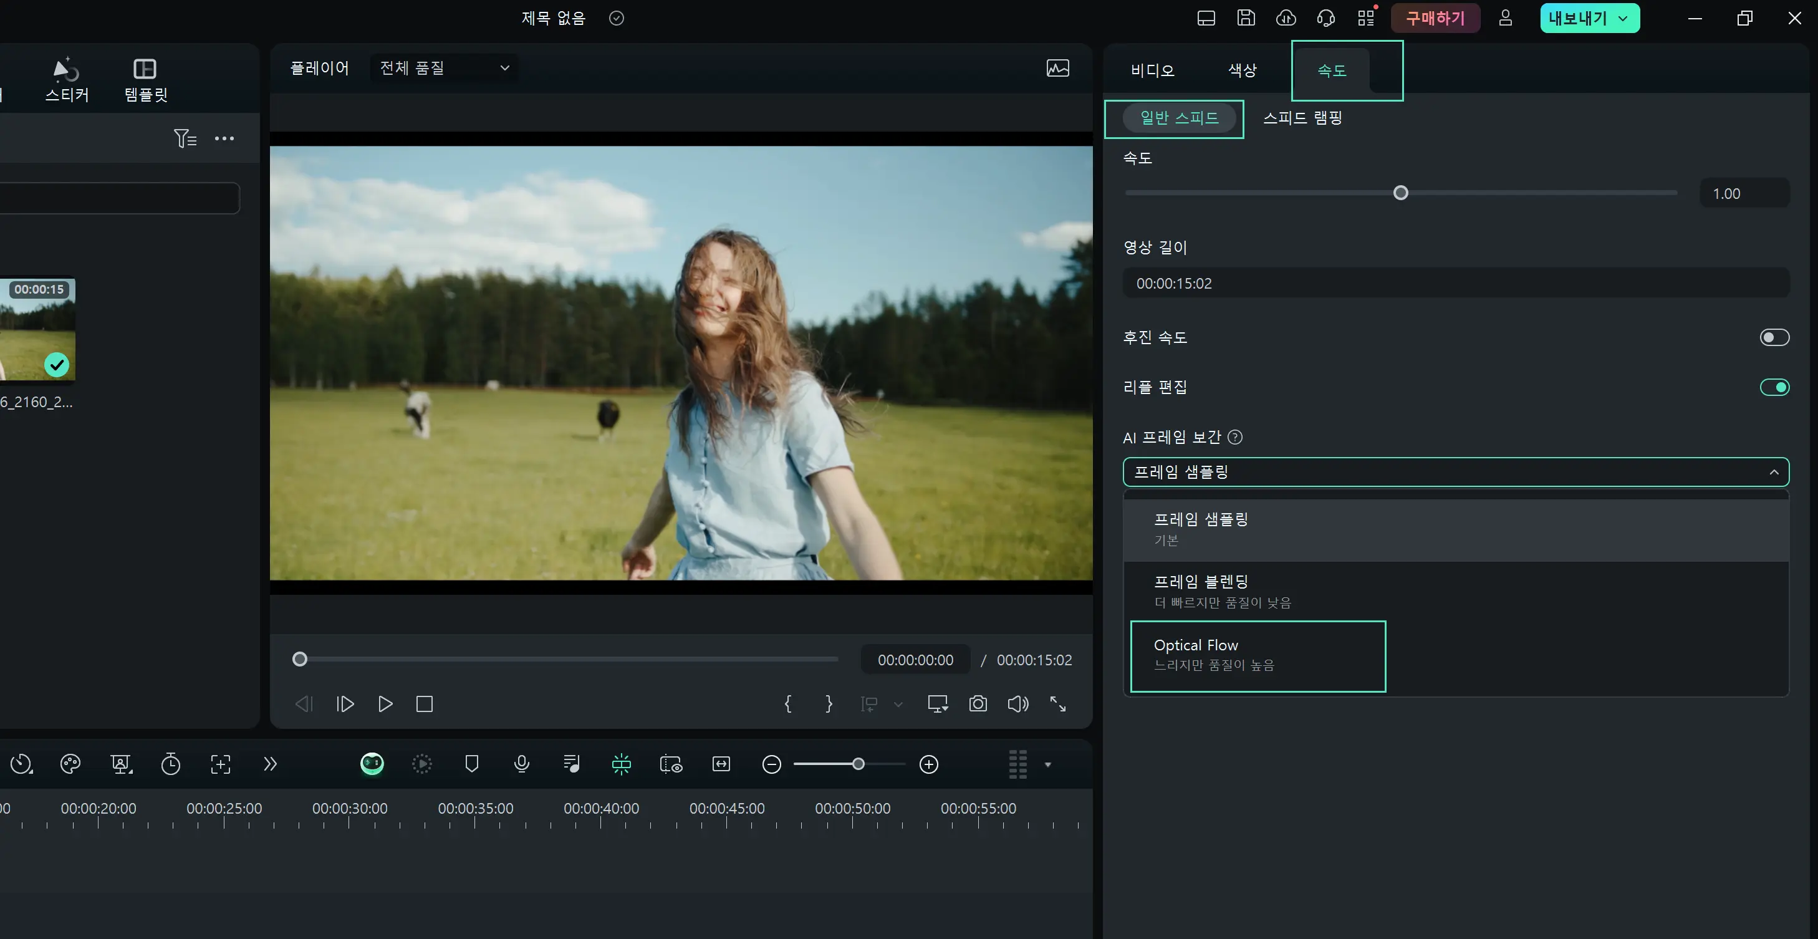Open the color palette tool in timeline toolbar

(70, 764)
